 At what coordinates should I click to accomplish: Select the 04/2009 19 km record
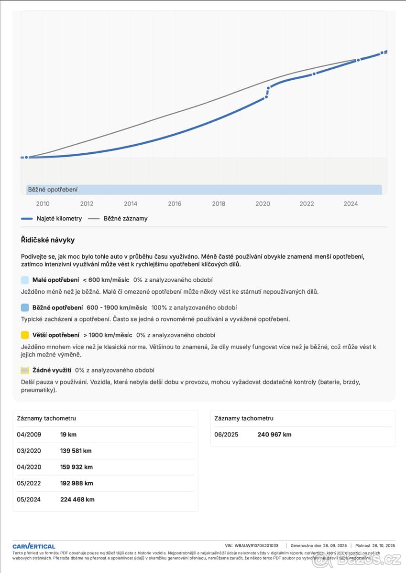pos(105,435)
